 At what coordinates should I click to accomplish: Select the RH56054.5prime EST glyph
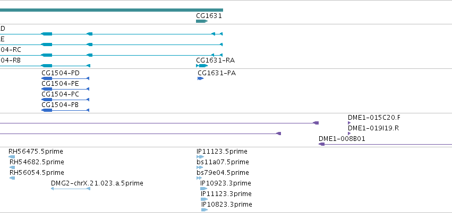(x=12, y=178)
